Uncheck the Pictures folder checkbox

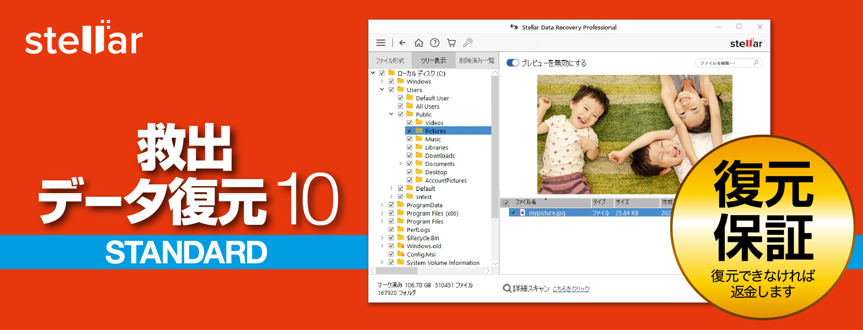[x=409, y=131]
